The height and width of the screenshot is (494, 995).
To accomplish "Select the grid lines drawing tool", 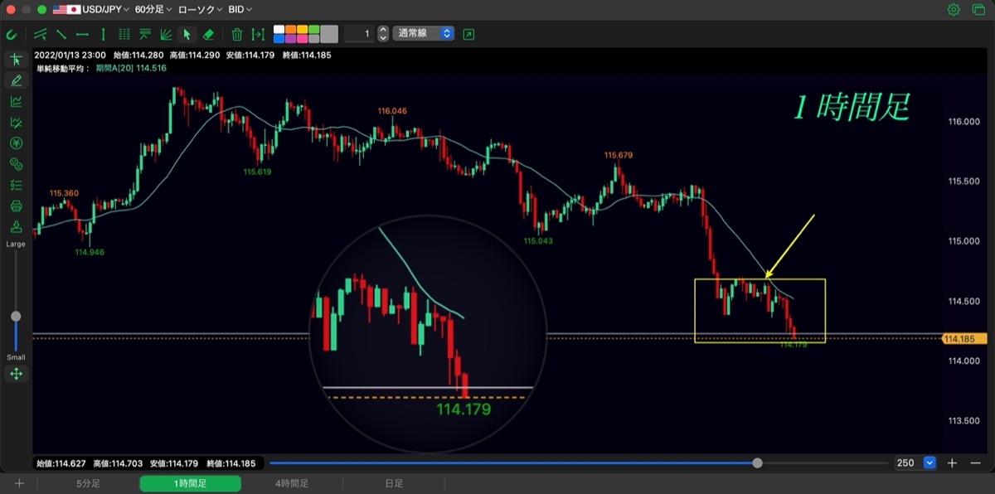I will [124, 34].
